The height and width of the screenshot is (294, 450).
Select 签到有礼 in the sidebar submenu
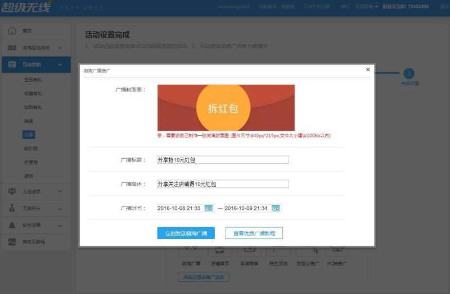point(33,80)
